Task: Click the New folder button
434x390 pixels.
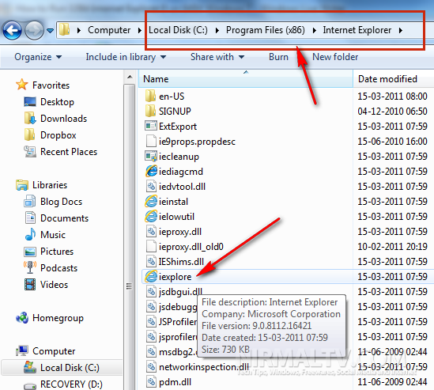Action: coord(335,57)
